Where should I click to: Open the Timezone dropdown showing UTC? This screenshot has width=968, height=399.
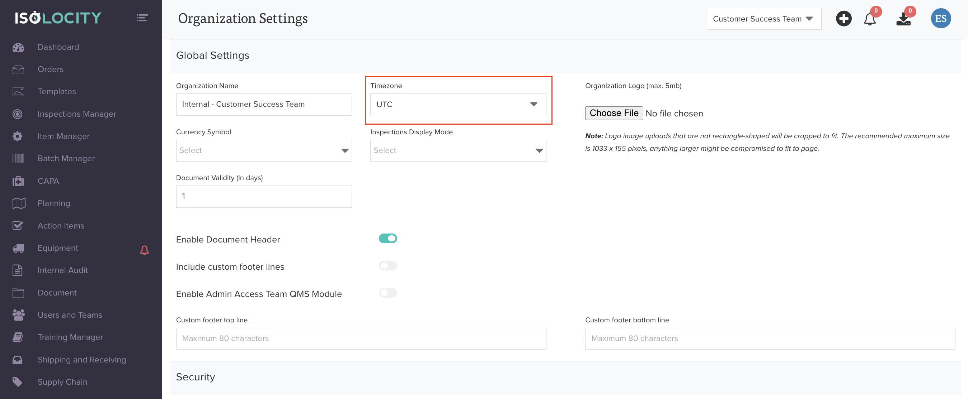pyautogui.click(x=458, y=104)
